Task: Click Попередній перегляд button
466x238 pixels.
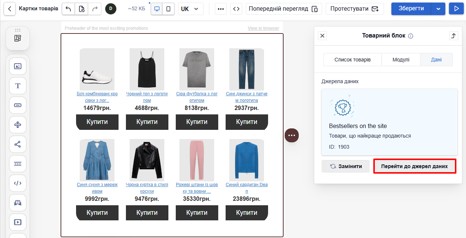Action: [284, 9]
